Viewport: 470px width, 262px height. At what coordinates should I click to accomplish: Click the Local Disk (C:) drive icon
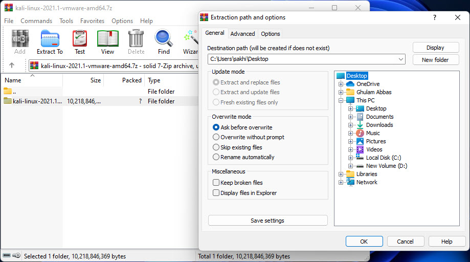(x=360, y=157)
